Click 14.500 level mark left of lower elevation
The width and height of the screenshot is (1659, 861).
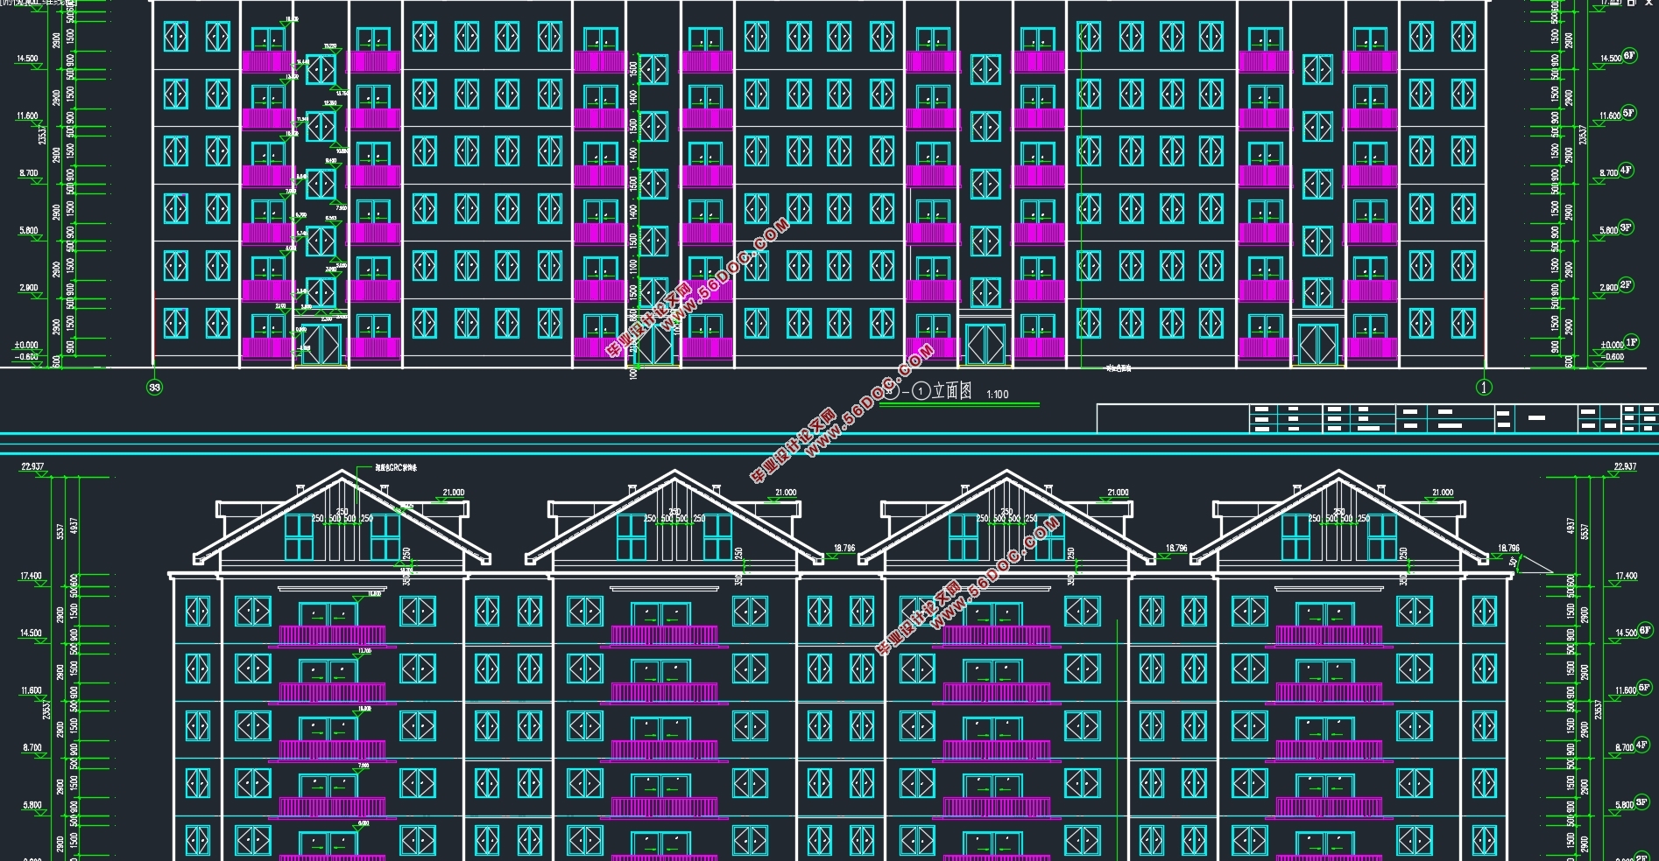point(31,633)
